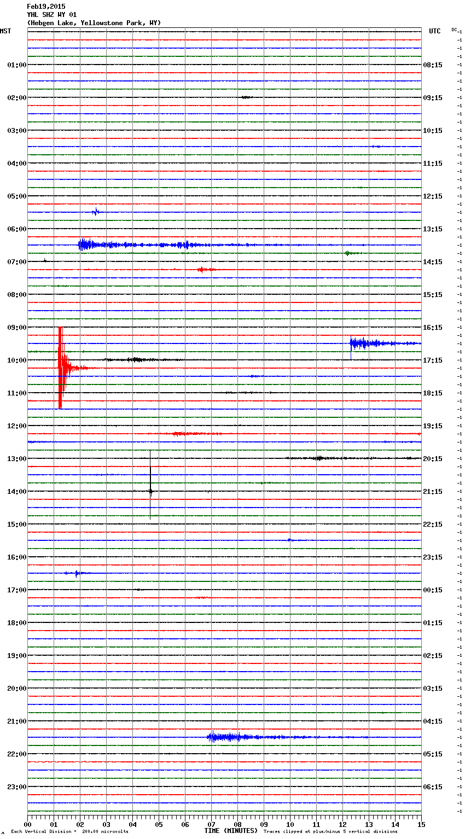Click the 16:15 UTC time label
This screenshot has width=465, height=839.
pyautogui.click(x=433, y=328)
